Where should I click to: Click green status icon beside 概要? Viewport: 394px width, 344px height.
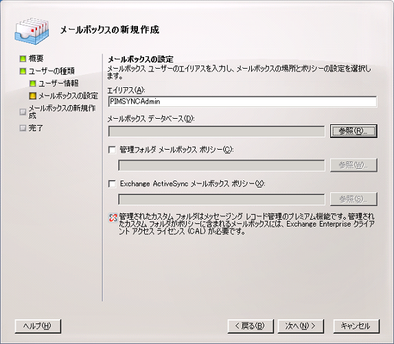pyautogui.click(x=23, y=59)
